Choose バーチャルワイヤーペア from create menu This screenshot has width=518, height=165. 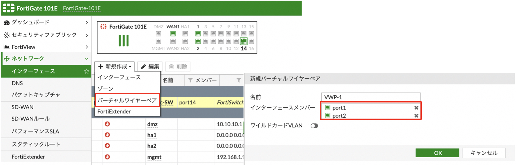pos(127,100)
